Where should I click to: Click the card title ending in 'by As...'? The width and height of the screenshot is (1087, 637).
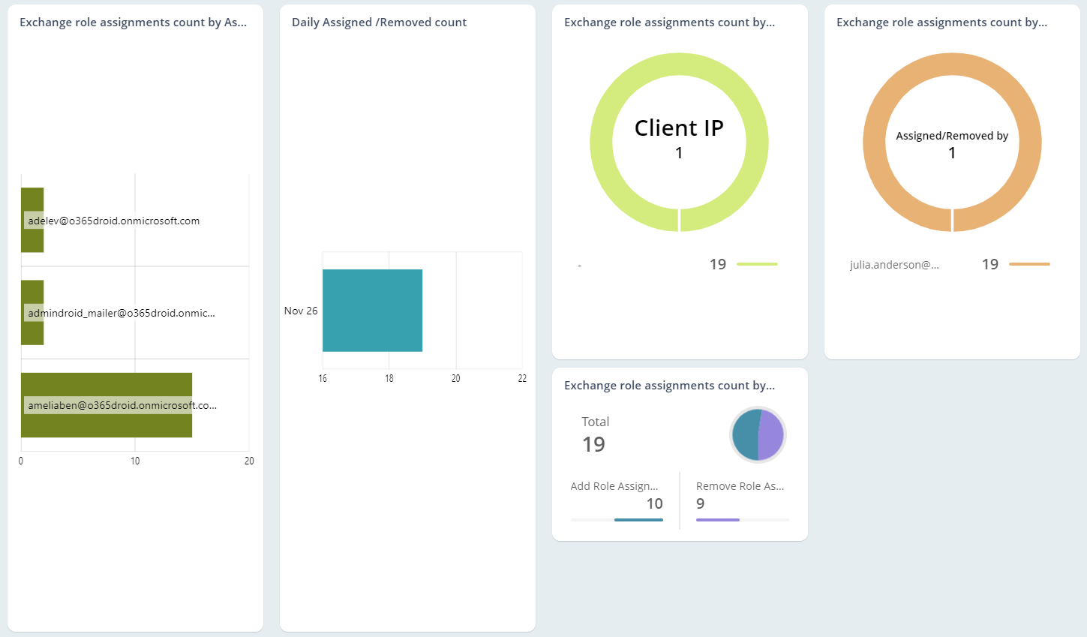pos(133,23)
